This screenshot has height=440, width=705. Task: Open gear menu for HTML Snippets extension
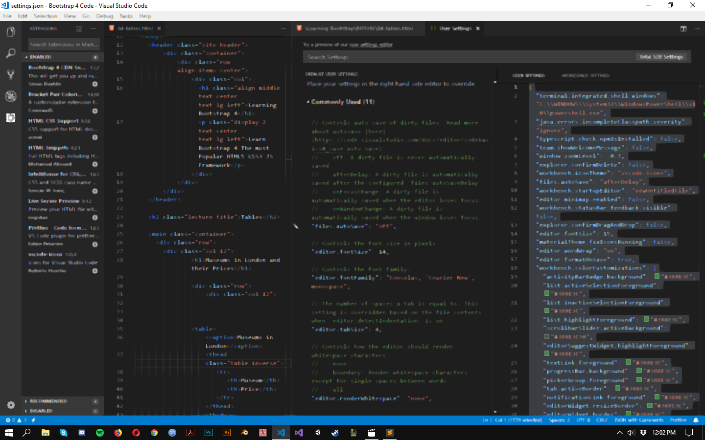point(95,164)
